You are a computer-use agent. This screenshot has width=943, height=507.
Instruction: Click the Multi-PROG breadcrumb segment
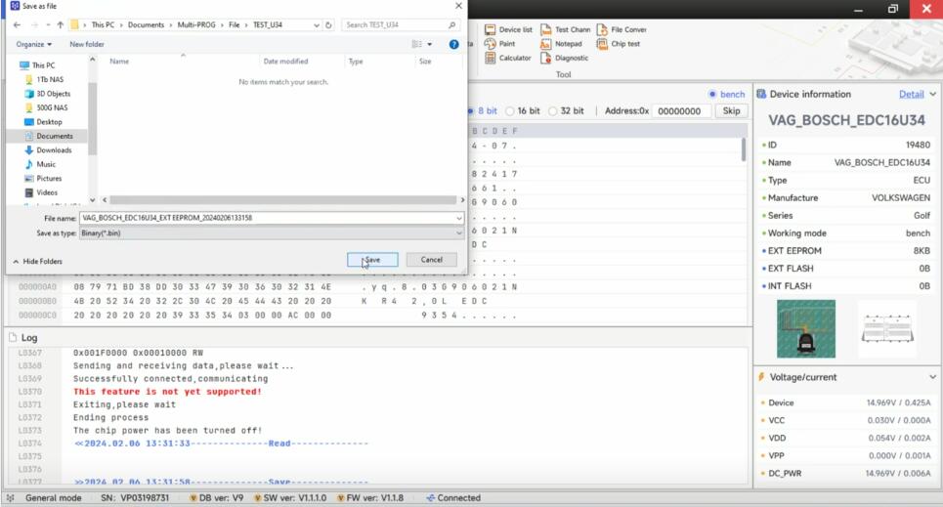[196, 24]
